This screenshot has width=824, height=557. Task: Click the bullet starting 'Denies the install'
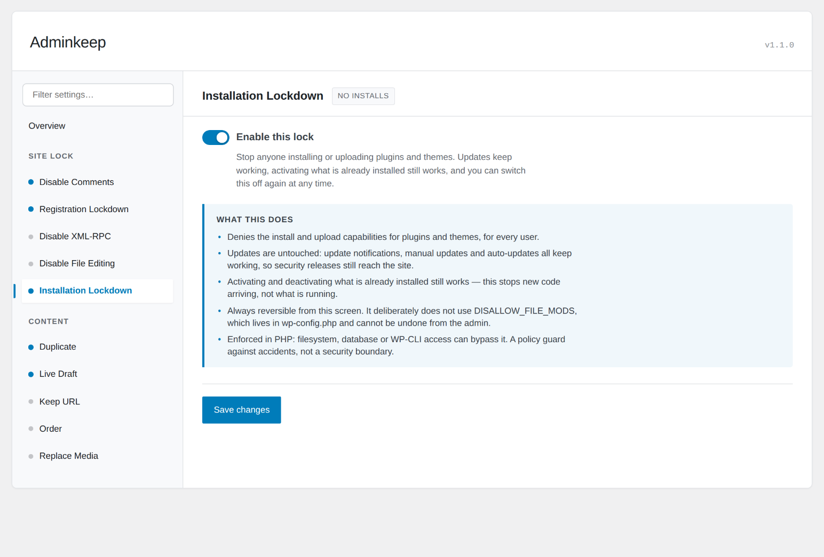[x=383, y=237]
